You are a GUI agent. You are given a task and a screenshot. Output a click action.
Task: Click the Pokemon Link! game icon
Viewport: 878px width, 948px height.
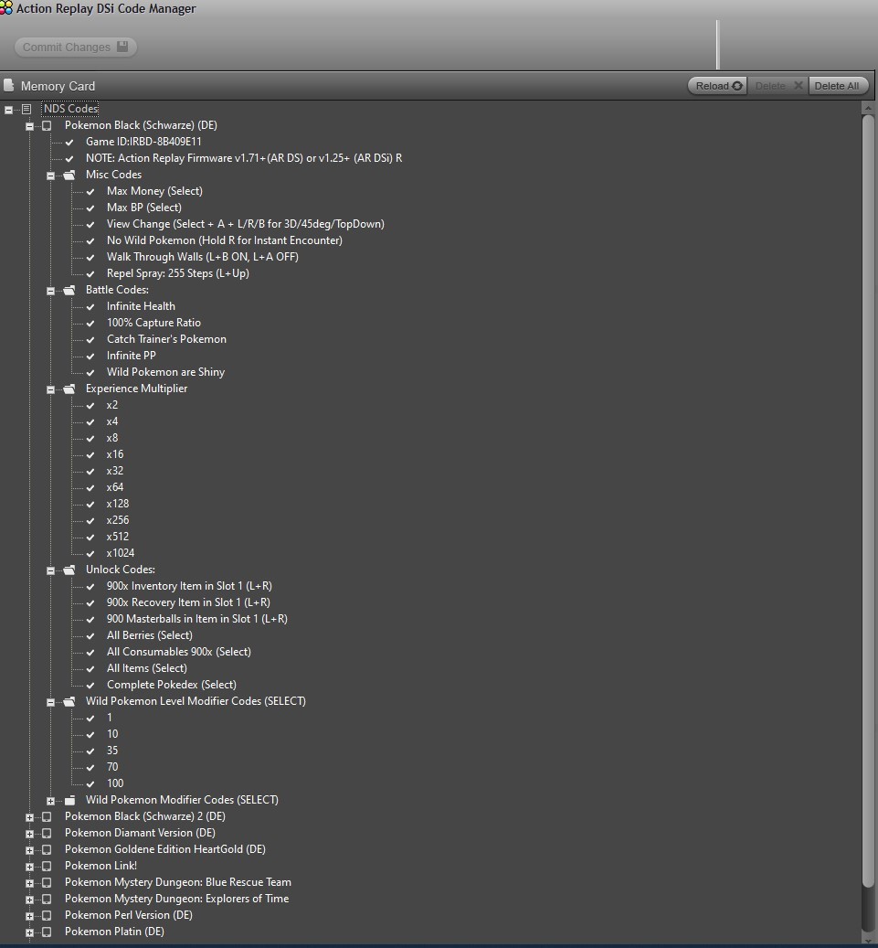[x=47, y=866]
